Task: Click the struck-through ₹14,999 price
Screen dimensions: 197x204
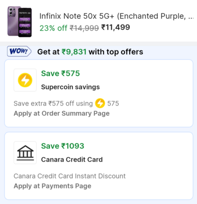Action: coord(84,28)
